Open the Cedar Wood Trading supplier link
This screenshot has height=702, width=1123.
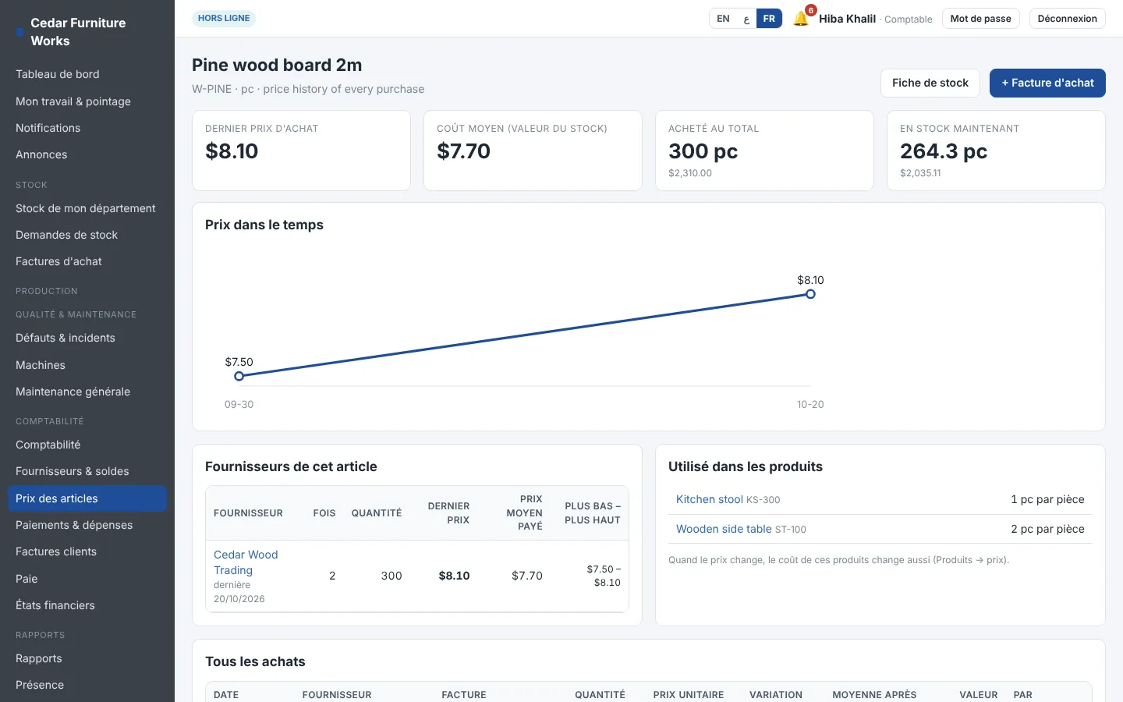point(246,562)
